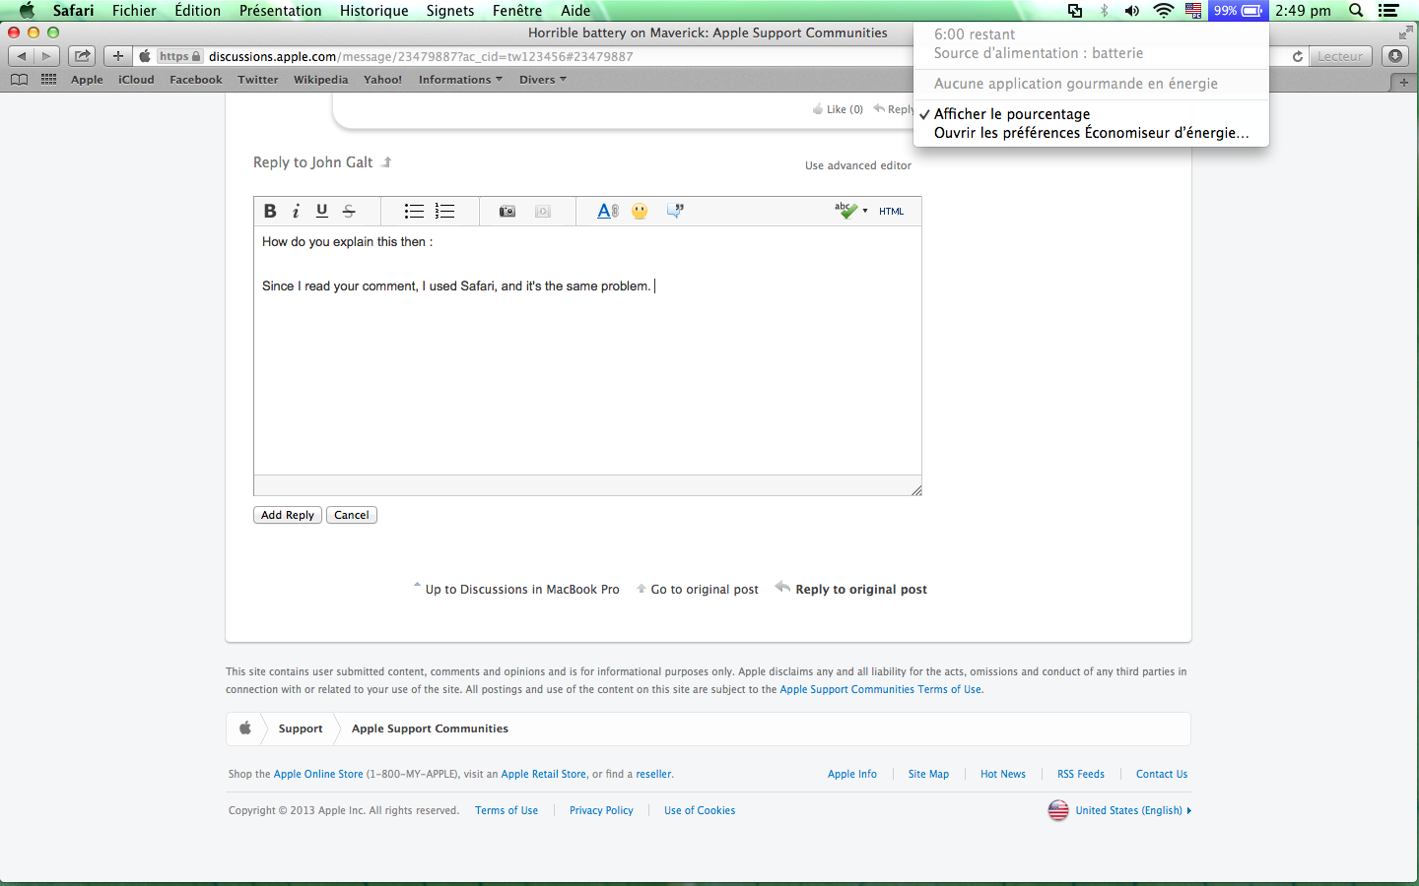Switch to Use advanced editor

(858, 165)
